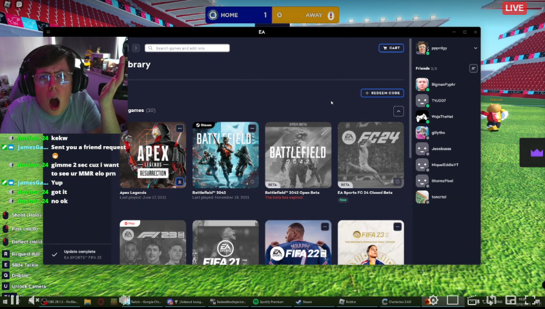This screenshot has width=545, height=309.
Task: Open the FIFA 23 game tile
Action: [x=371, y=242]
